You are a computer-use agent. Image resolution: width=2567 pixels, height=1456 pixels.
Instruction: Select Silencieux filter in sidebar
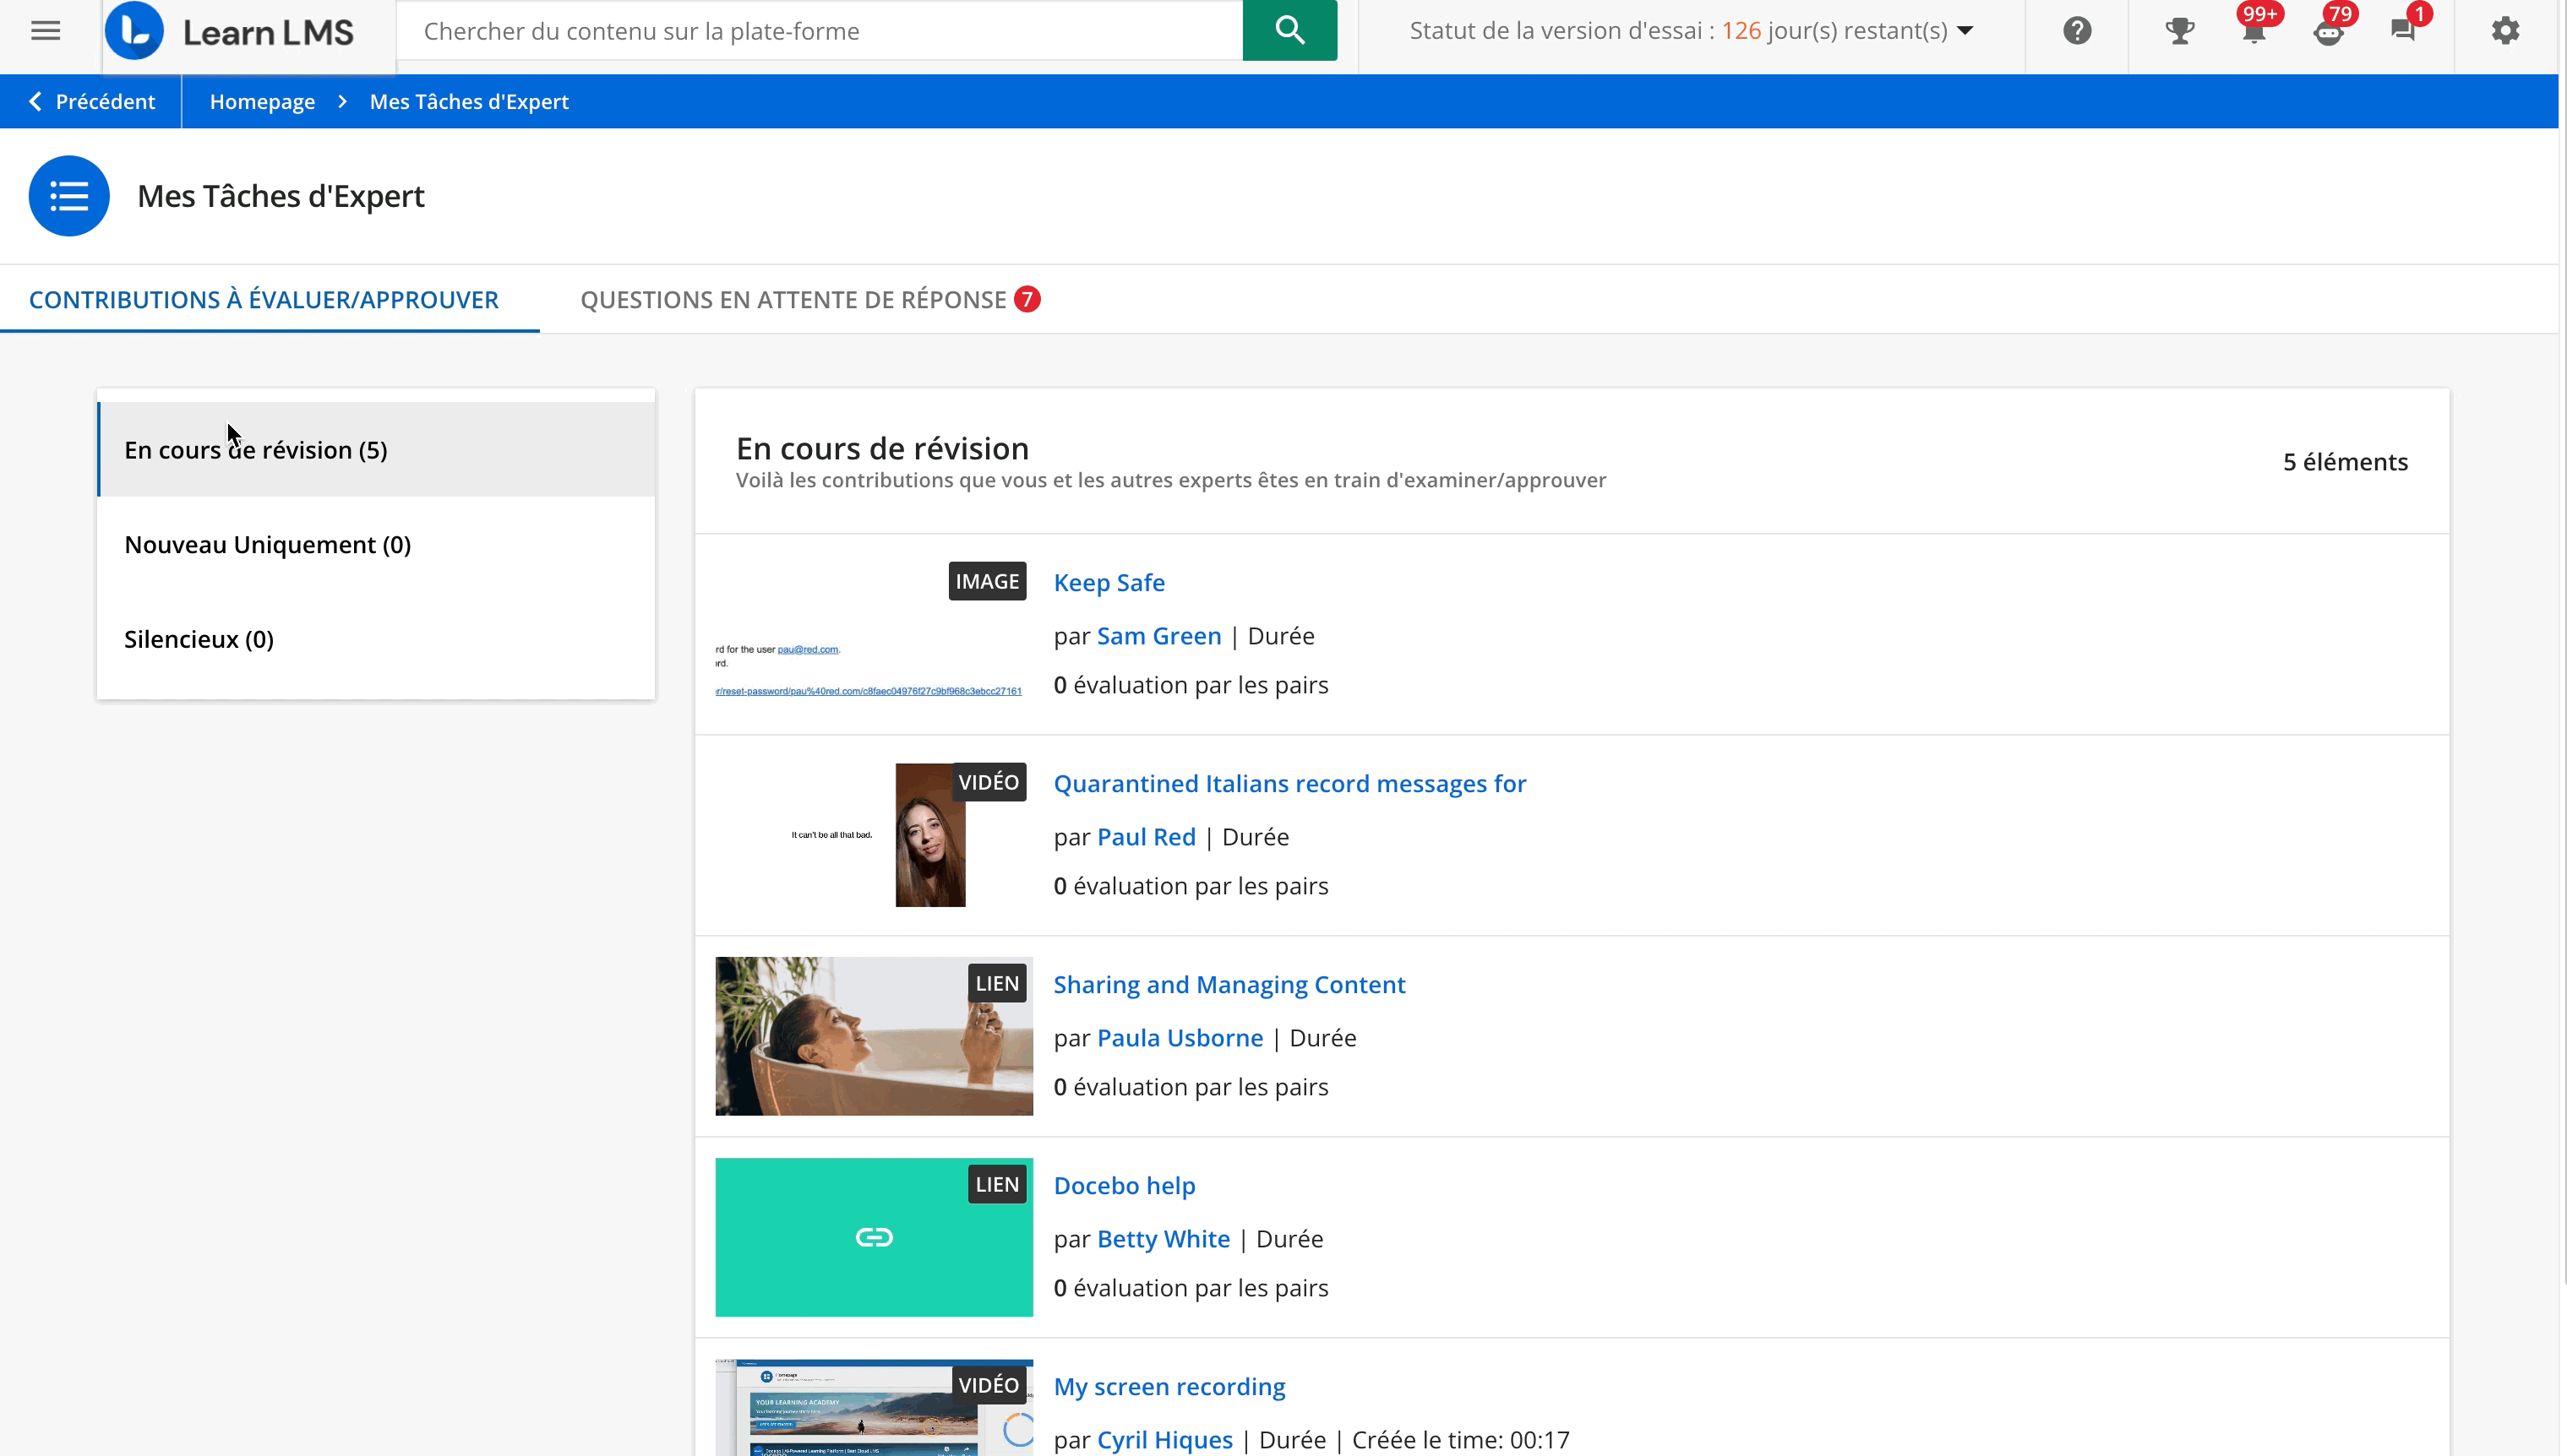(x=198, y=639)
